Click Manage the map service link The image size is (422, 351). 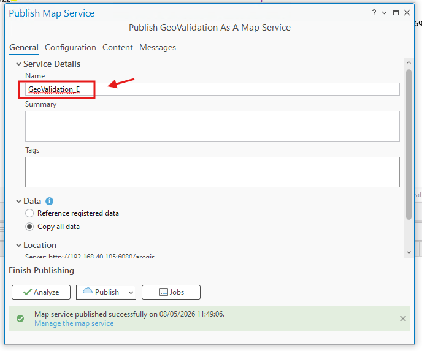74,323
